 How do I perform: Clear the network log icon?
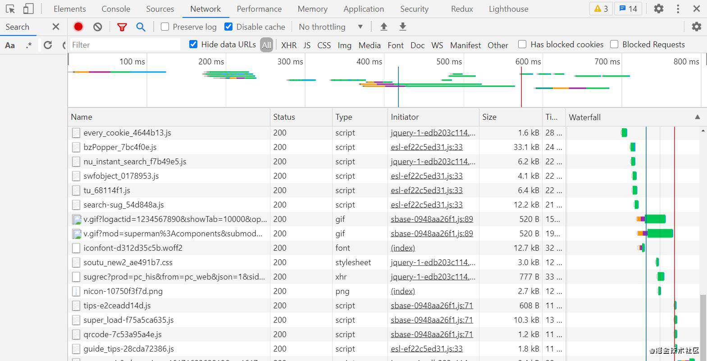[98, 27]
